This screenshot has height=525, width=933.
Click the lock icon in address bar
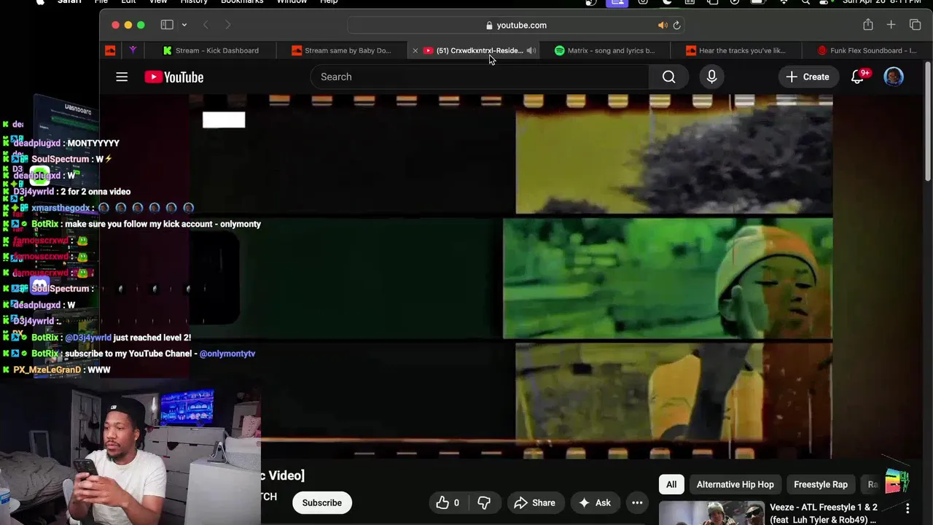[489, 26]
